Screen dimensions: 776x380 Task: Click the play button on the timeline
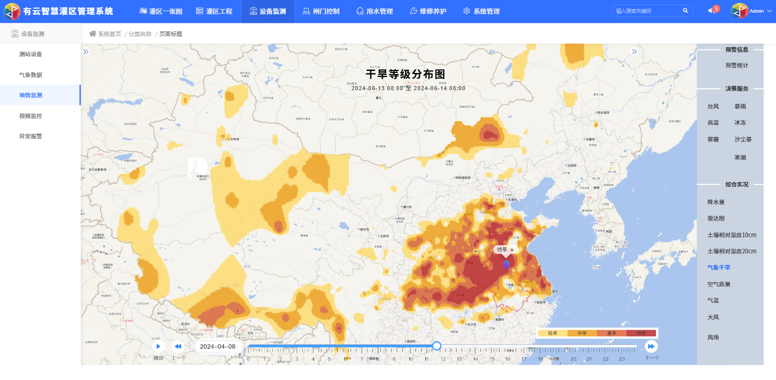(x=158, y=347)
